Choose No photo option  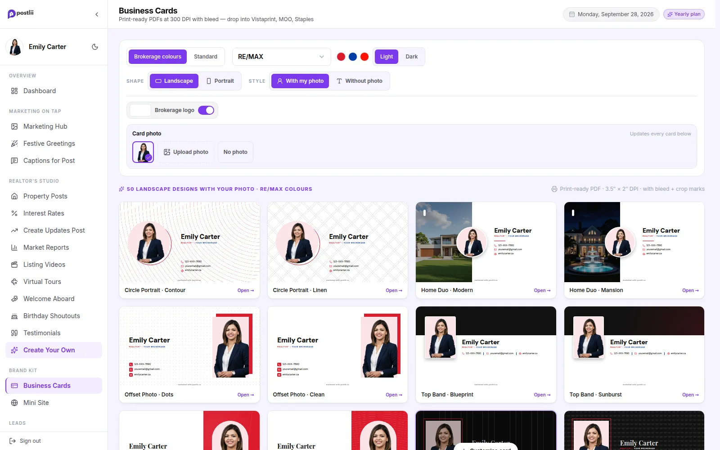click(235, 152)
